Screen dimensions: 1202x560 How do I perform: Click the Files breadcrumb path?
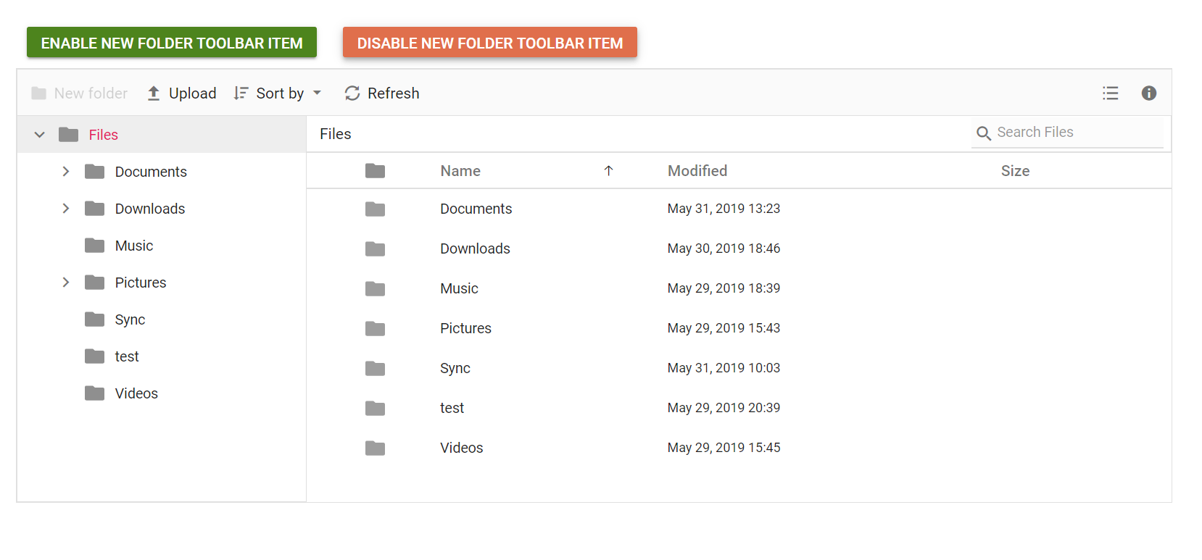[x=336, y=134]
